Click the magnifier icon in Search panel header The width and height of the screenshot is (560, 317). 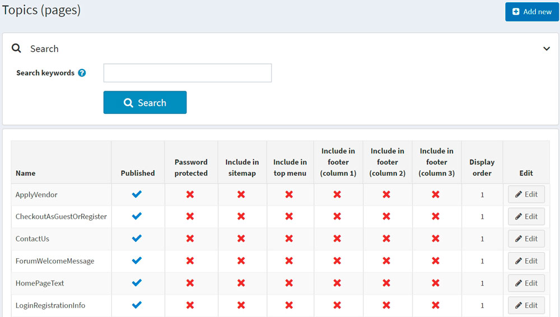coord(17,49)
